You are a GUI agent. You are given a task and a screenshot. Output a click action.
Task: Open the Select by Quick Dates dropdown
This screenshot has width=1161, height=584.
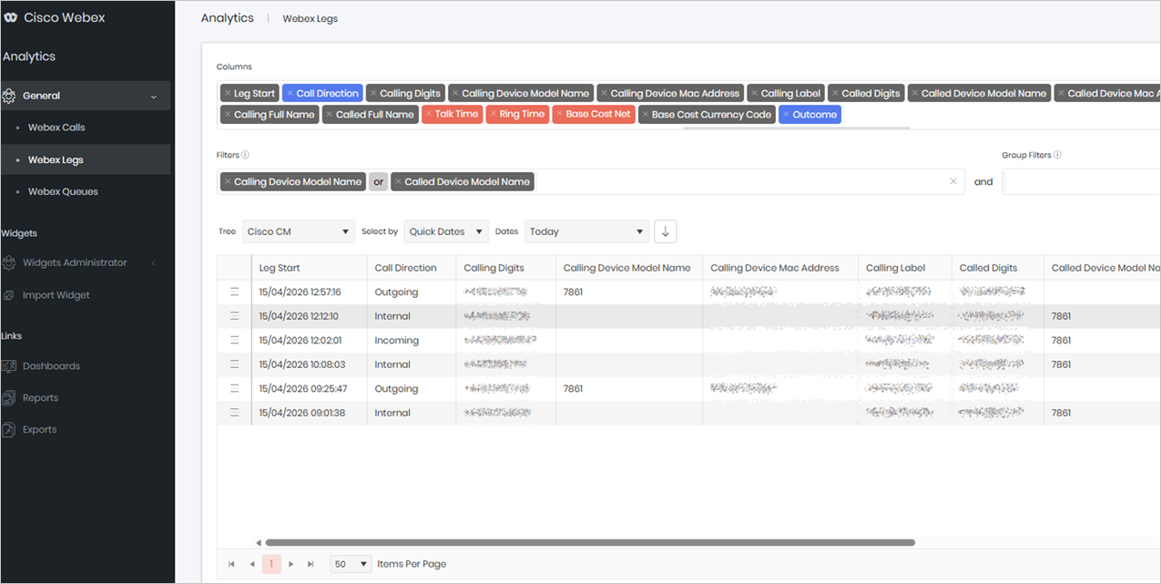[x=446, y=231]
